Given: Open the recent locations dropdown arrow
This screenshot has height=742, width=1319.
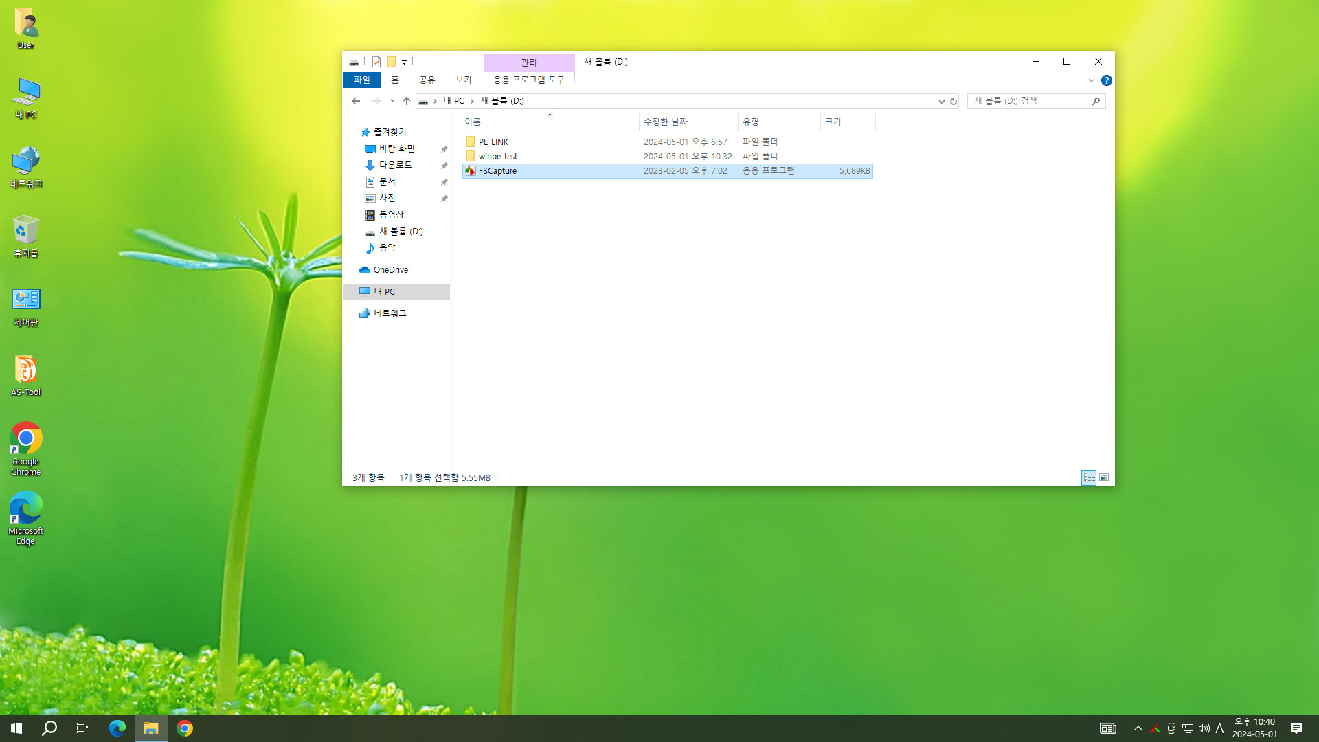Looking at the screenshot, I should click(x=392, y=101).
